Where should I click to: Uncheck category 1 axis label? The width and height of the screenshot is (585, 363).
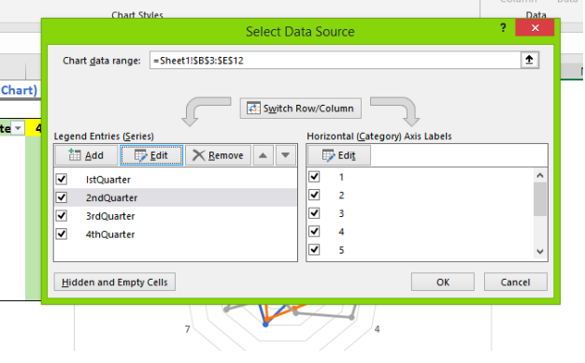pos(315,177)
